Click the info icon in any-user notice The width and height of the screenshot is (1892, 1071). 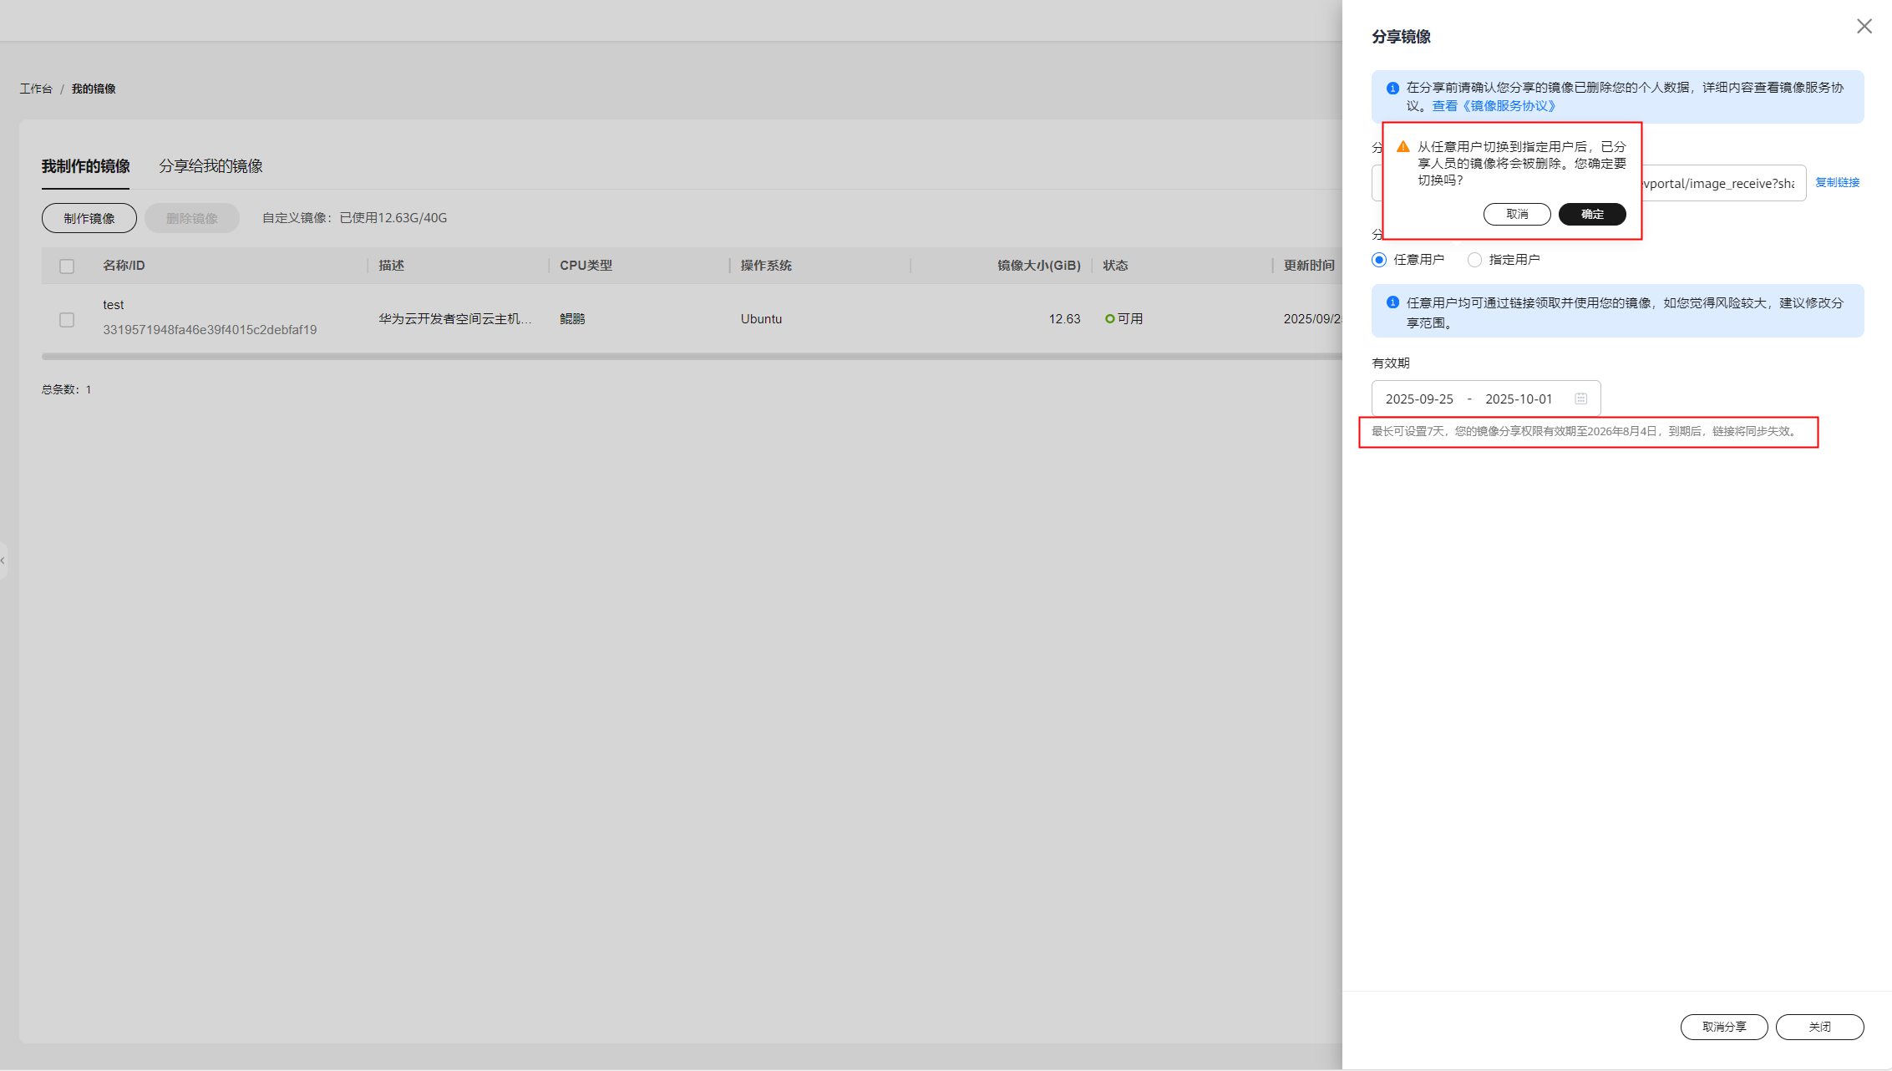[1392, 302]
